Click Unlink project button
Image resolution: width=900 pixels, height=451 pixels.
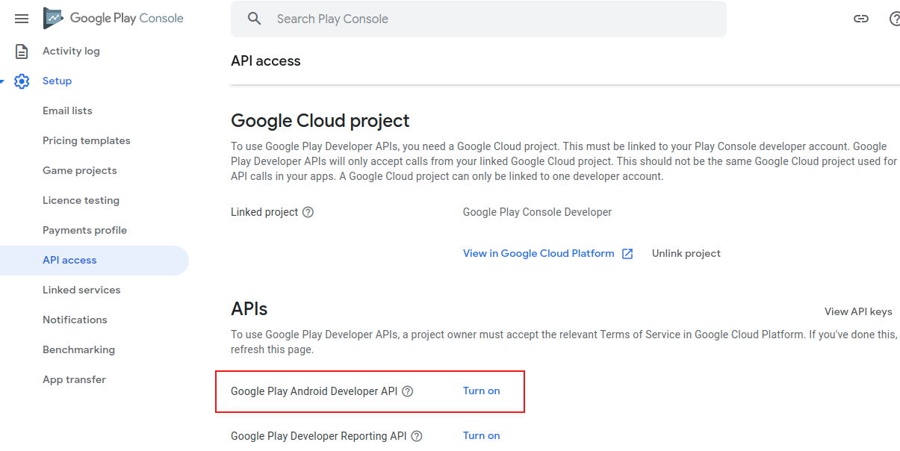click(x=686, y=254)
